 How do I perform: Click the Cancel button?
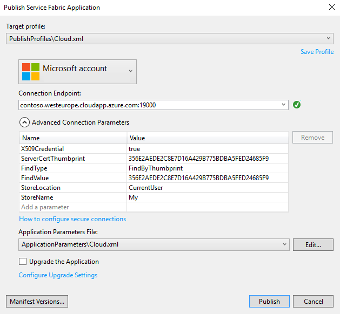point(313,301)
